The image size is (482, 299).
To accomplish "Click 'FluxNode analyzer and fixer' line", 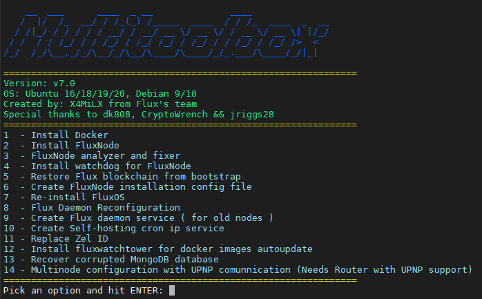I will point(92,156).
